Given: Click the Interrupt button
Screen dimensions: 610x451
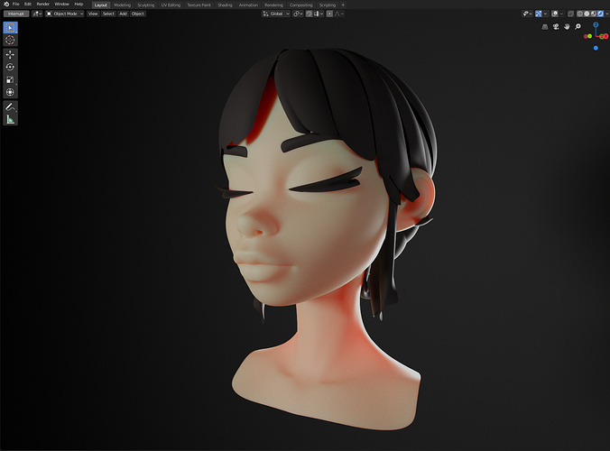Looking at the screenshot, I should (x=16, y=14).
